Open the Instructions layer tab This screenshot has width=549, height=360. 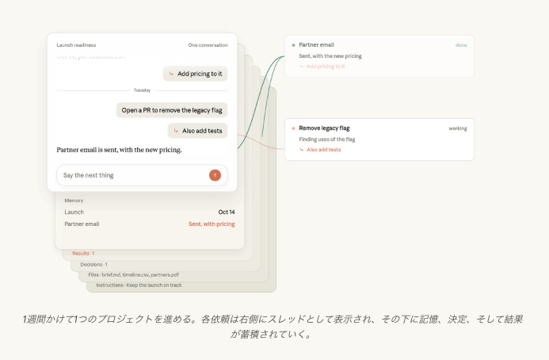tap(139, 285)
